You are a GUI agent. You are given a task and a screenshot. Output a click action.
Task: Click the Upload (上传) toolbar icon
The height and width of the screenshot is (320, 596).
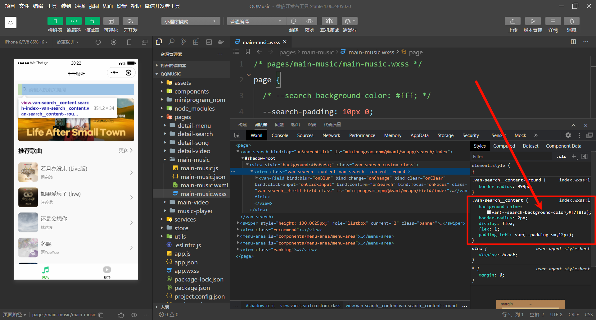pyautogui.click(x=512, y=21)
